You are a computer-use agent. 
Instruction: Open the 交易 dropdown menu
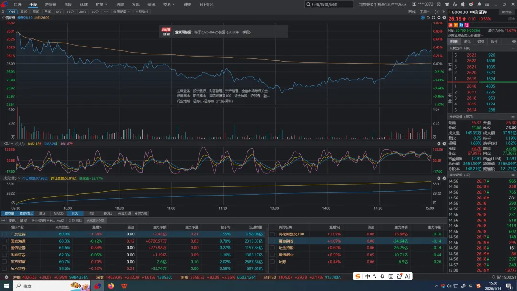click(x=169, y=5)
